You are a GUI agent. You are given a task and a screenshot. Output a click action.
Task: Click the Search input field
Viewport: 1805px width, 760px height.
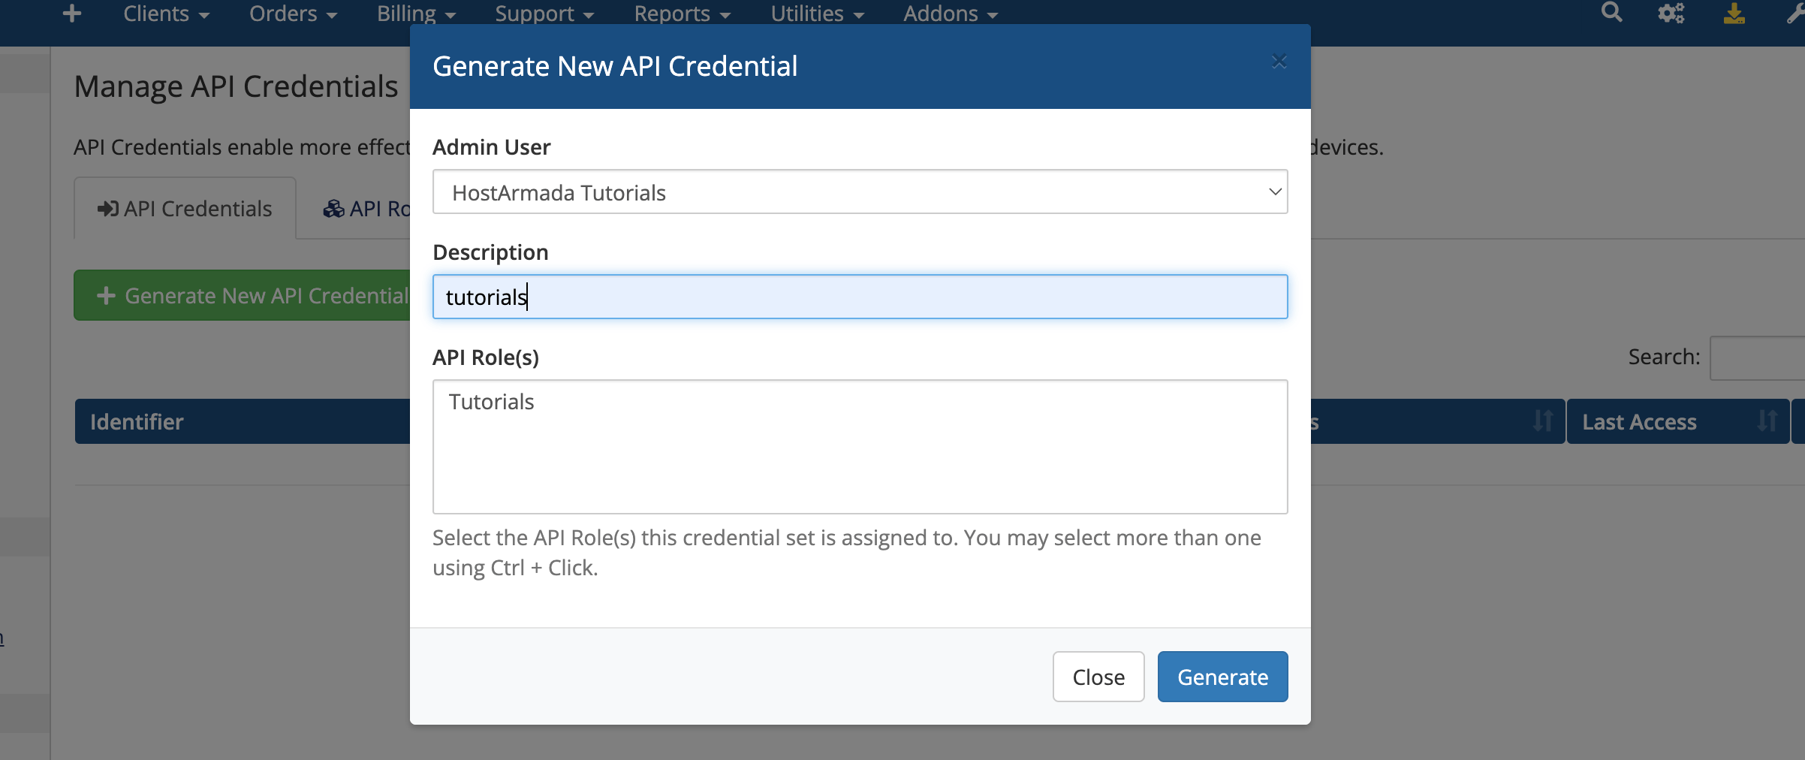pyautogui.click(x=1757, y=357)
